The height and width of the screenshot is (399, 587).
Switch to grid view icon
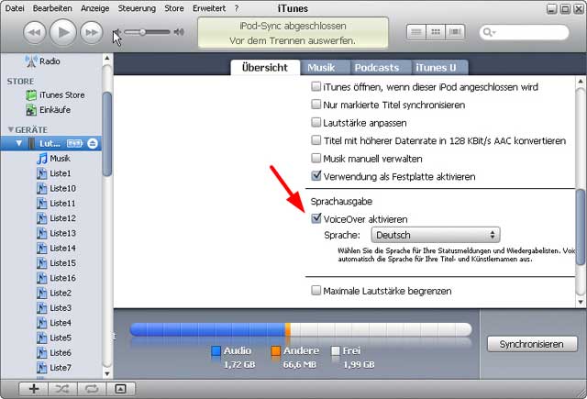(x=436, y=32)
